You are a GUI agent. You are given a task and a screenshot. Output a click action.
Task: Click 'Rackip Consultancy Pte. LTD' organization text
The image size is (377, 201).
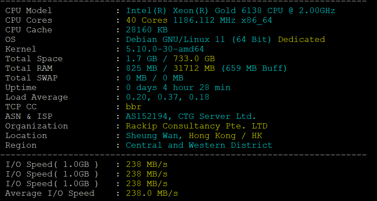pyautogui.click(x=197, y=126)
